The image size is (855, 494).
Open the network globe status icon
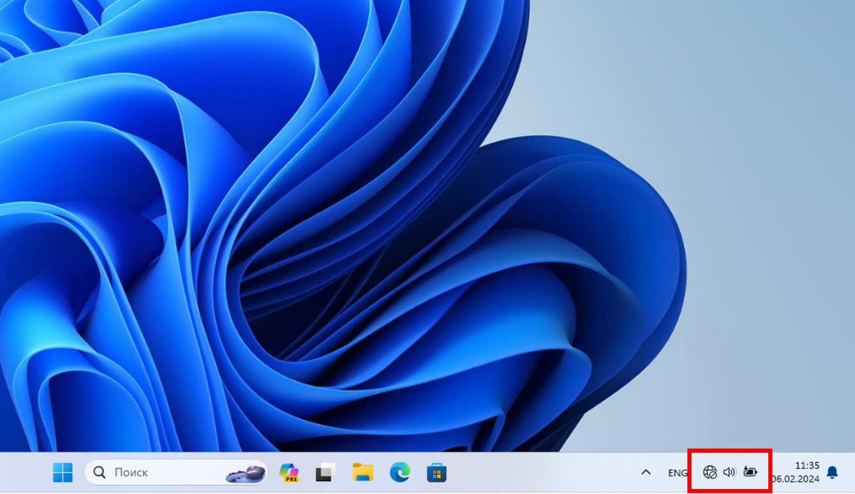point(710,472)
